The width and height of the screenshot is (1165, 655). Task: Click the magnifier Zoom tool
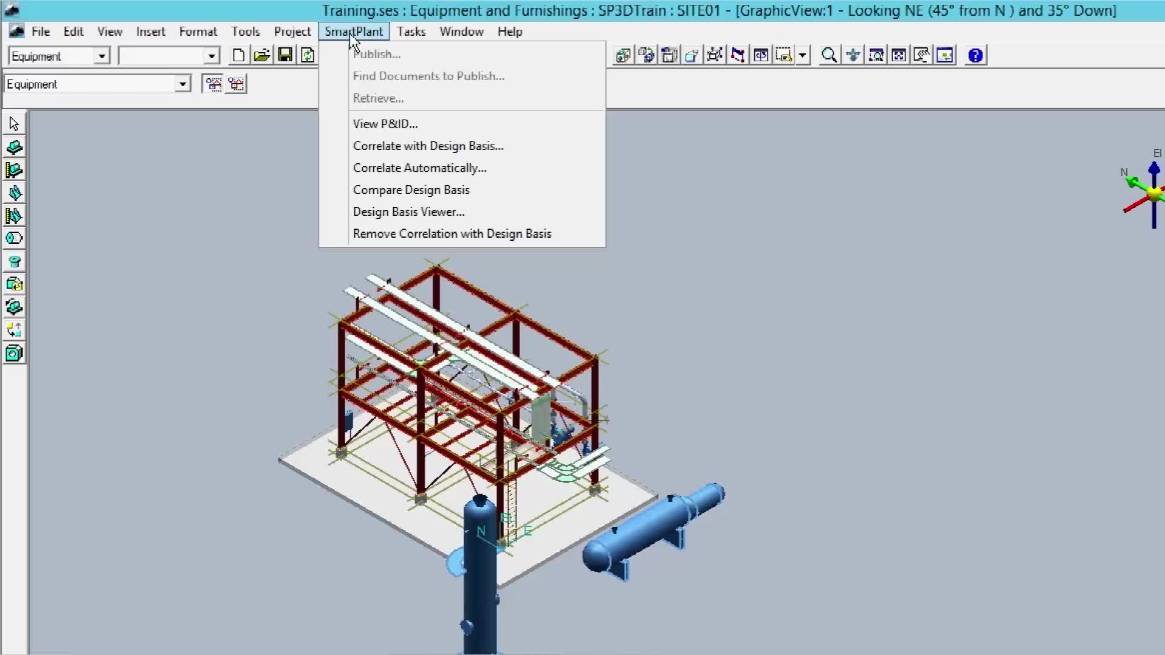pyautogui.click(x=829, y=56)
